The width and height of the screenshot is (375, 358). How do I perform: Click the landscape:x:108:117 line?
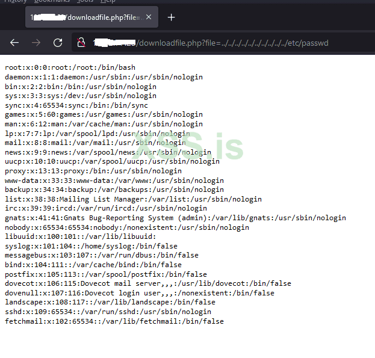coord(110,302)
